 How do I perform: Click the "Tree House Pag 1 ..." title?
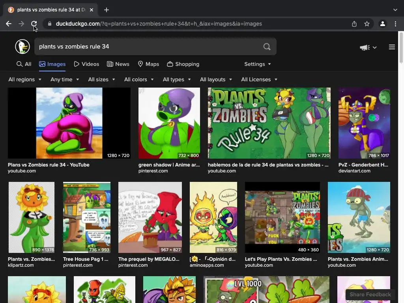(86, 259)
